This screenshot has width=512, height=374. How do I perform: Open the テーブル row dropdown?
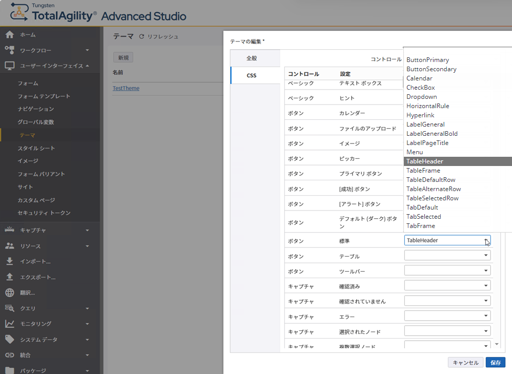485,255
